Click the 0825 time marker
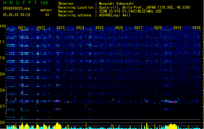Image resolution: width=204 pixels, height=129 pixels. (100, 28)
